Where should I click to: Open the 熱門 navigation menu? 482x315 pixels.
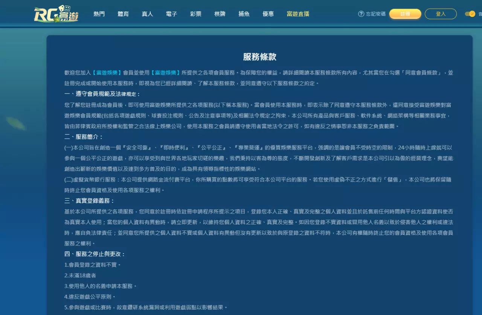click(x=99, y=14)
